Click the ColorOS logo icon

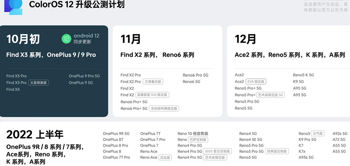(13, 7)
